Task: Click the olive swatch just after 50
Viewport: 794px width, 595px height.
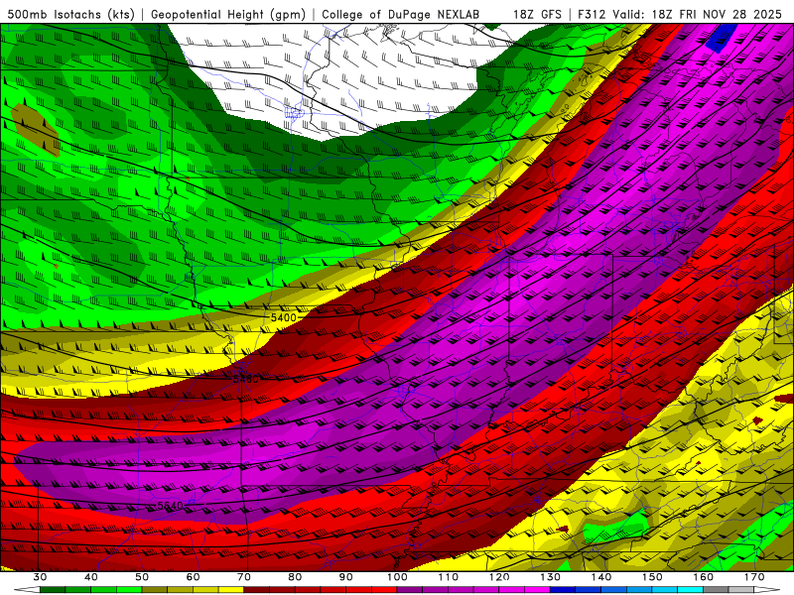Action: pos(155,590)
